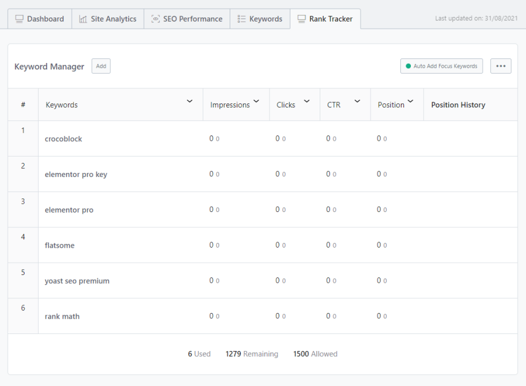Click the Keywords list icon
526x386 pixels.
click(241, 19)
